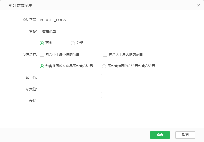Choose 不包含范围的左边界包含右边界 option
The image size is (204, 142).
tap(104, 66)
